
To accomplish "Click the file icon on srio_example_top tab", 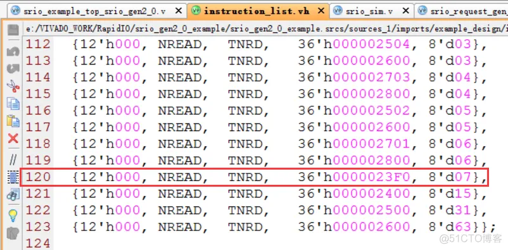I will [x=16, y=11].
